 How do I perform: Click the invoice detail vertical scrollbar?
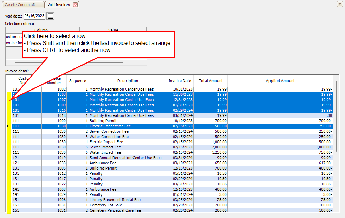336,116
